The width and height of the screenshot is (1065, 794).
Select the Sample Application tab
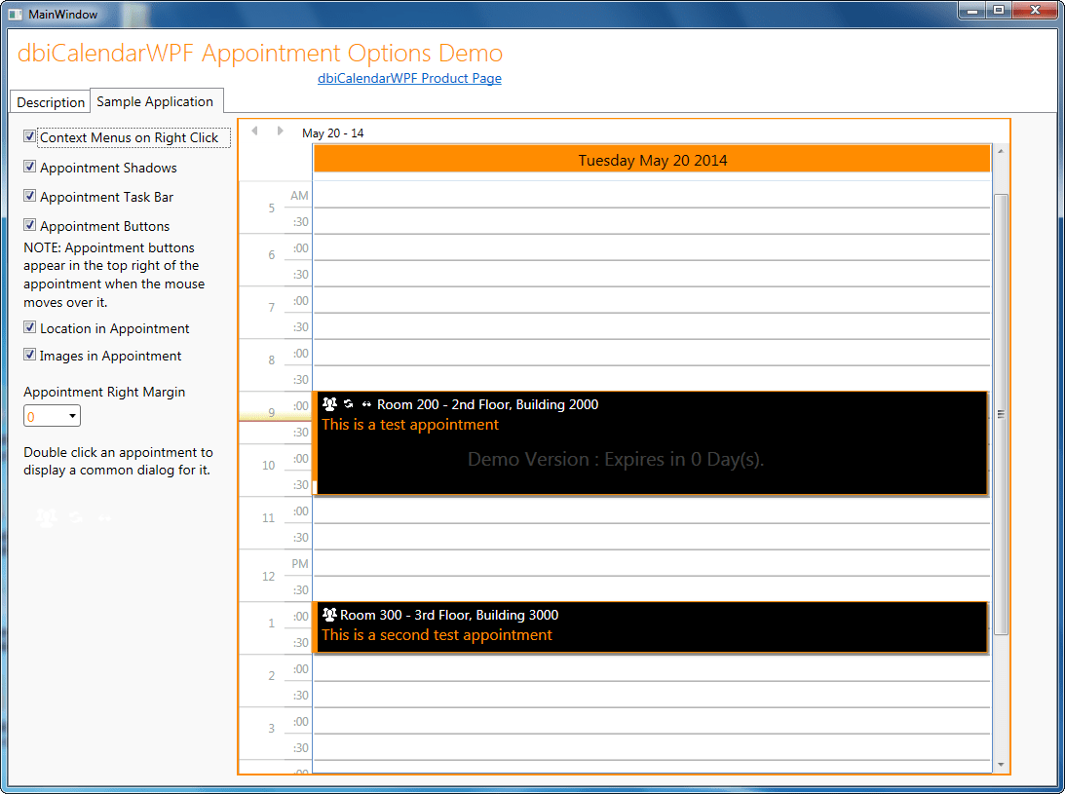(x=155, y=101)
